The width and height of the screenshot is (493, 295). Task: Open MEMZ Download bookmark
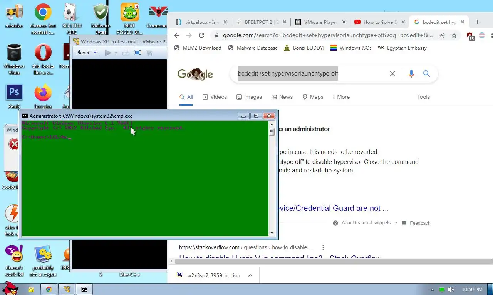pos(198,48)
